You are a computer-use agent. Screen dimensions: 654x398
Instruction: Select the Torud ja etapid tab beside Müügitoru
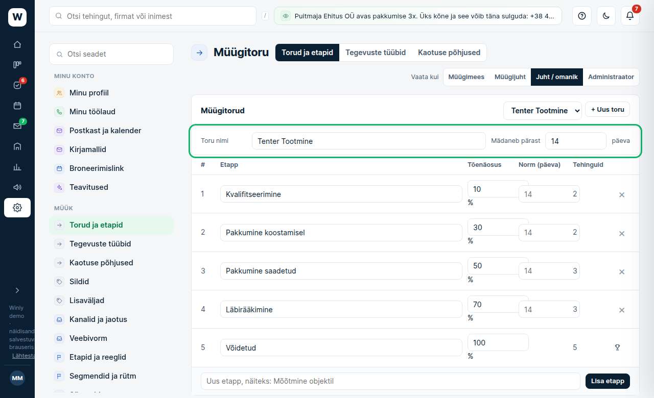pos(308,53)
